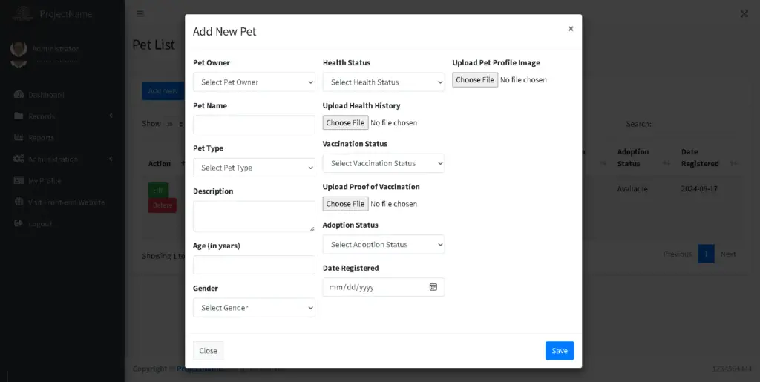Open the calendar picker icon in Date Registered
This screenshot has width=760, height=382.
point(433,287)
